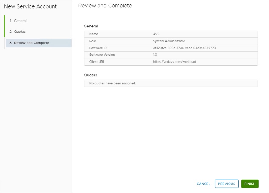Viewport: 269px width, 193px height.
Task: Click the Software Version row label
Action: [x=102, y=55]
